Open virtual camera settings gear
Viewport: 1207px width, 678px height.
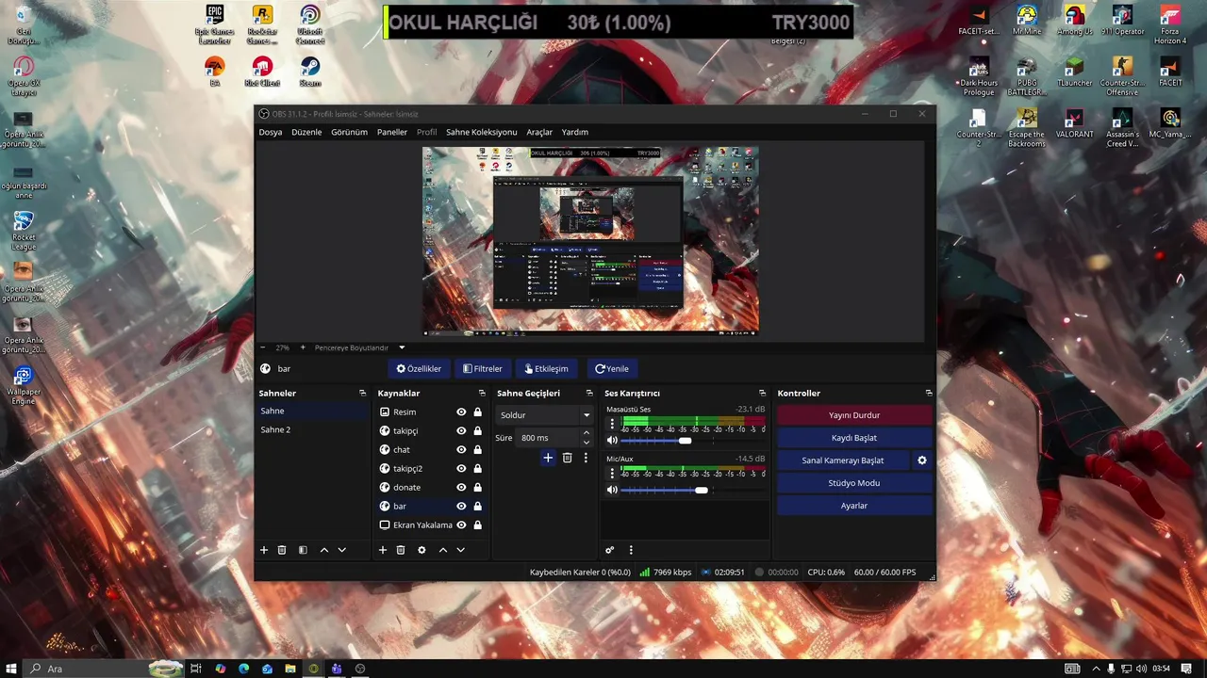click(922, 460)
